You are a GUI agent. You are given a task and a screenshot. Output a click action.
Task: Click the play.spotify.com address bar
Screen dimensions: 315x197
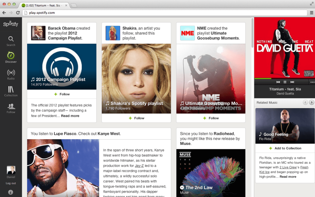coord(165,13)
